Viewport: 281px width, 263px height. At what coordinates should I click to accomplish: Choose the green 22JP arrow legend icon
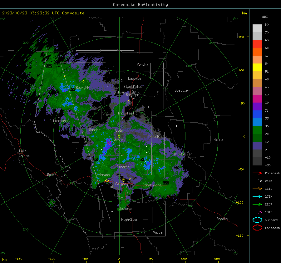click(257, 204)
